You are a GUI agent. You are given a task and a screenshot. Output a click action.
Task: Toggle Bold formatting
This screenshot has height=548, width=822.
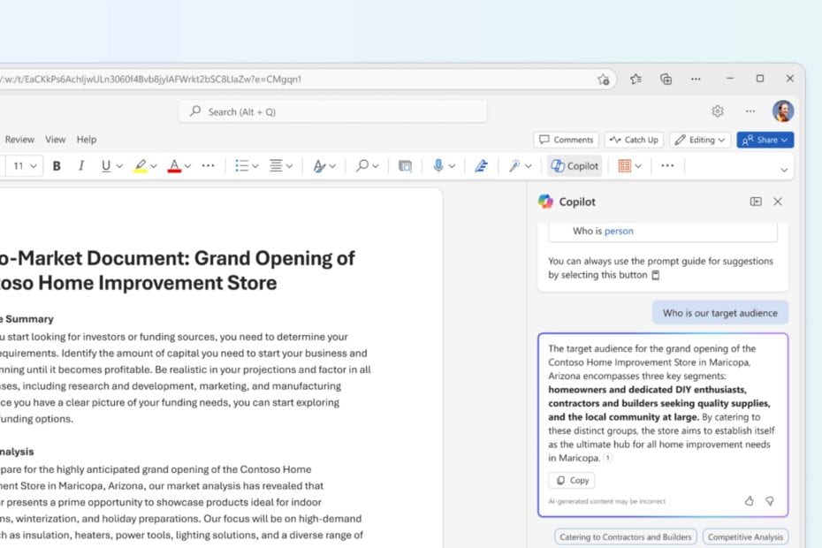tap(57, 166)
